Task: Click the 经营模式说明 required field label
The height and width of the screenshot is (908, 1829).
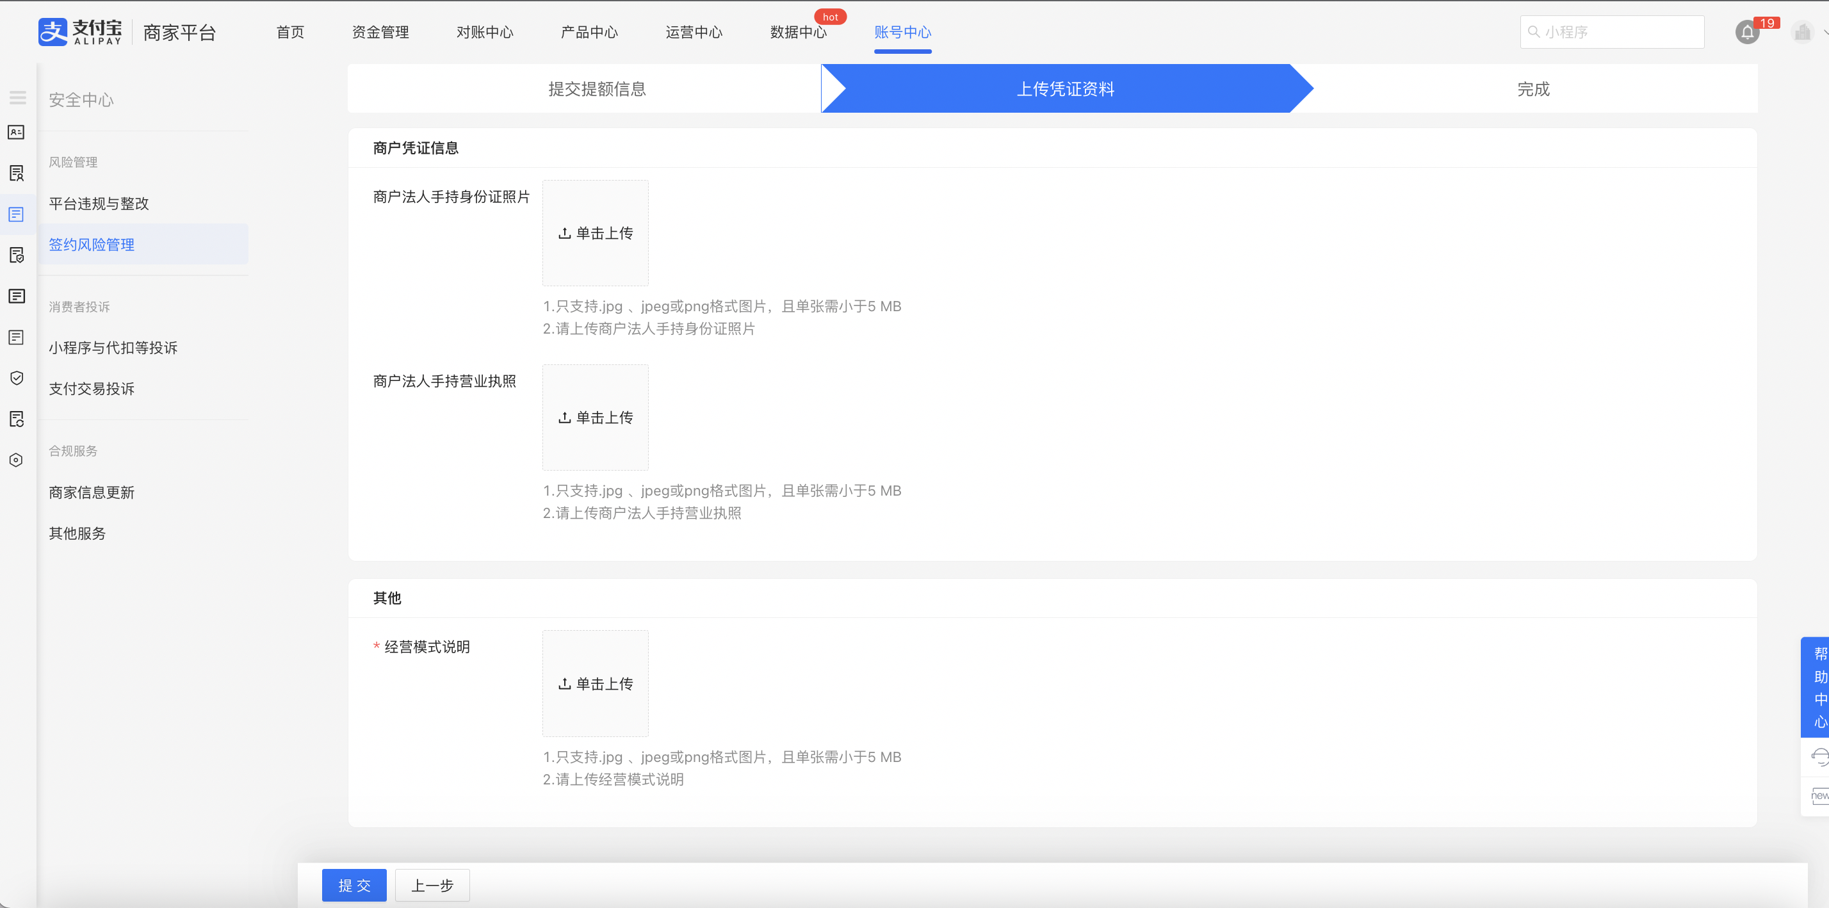Action: [427, 647]
